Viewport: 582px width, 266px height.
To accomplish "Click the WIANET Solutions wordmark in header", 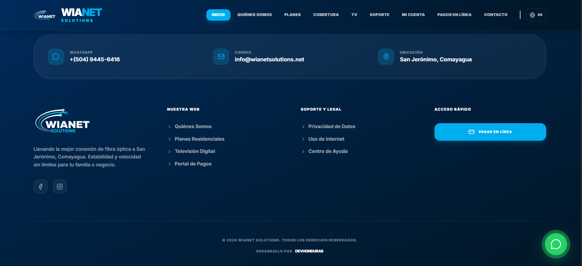I will tap(81, 15).
